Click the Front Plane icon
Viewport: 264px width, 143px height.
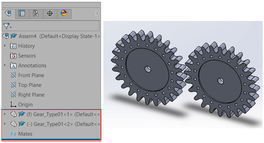pyautogui.click(x=13, y=75)
